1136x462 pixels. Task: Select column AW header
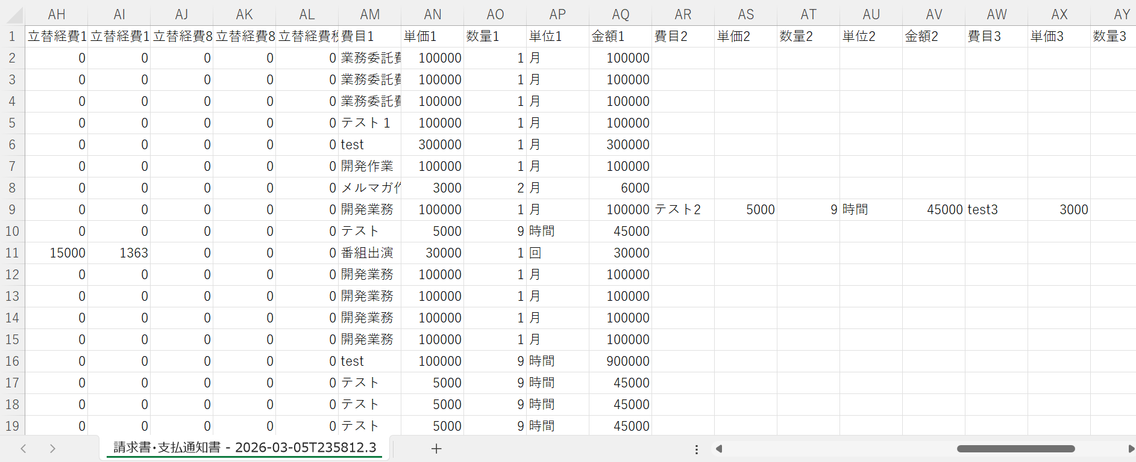(997, 14)
